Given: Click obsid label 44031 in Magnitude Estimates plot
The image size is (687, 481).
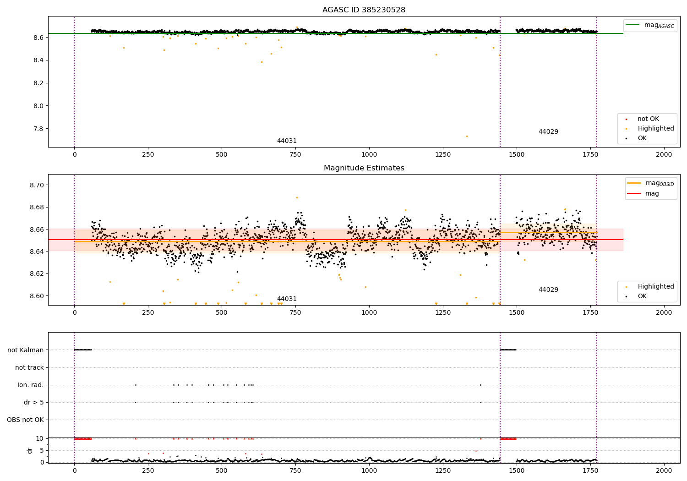Looking at the screenshot, I should [287, 299].
